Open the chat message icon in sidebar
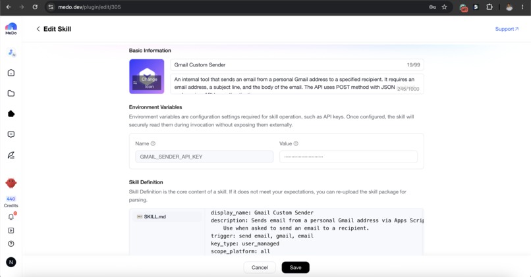531x277 pixels. [11, 135]
